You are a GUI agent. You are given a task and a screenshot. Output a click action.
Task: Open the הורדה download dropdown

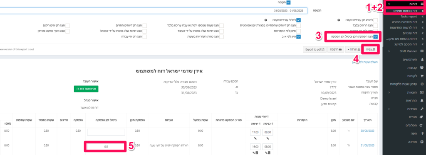click(353, 49)
